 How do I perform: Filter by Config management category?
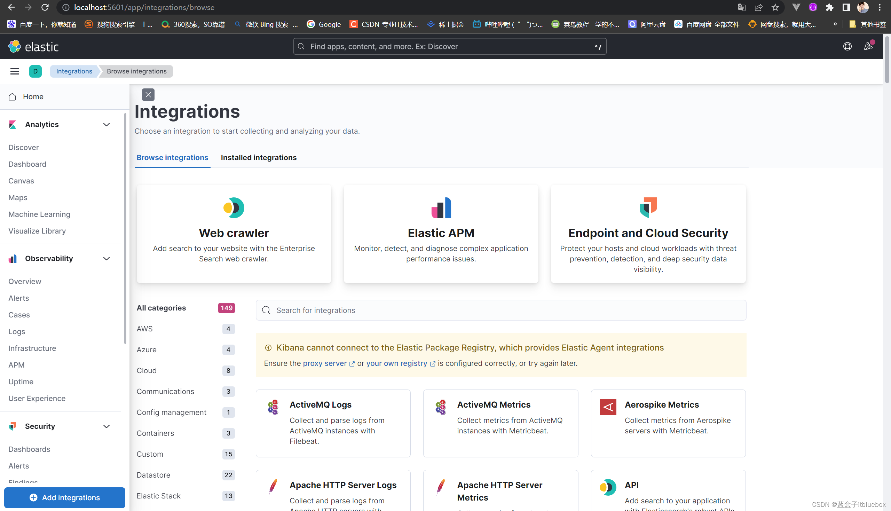pyautogui.click(x=185, y=412)
